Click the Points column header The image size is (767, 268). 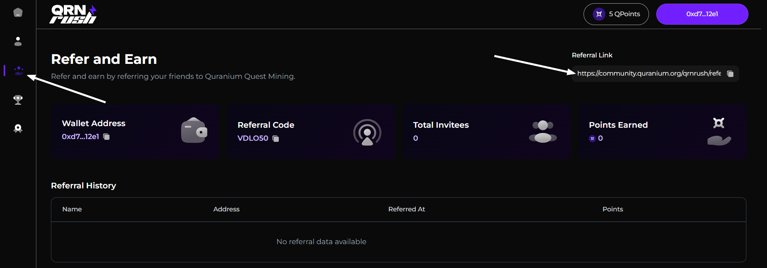[613, 209]
